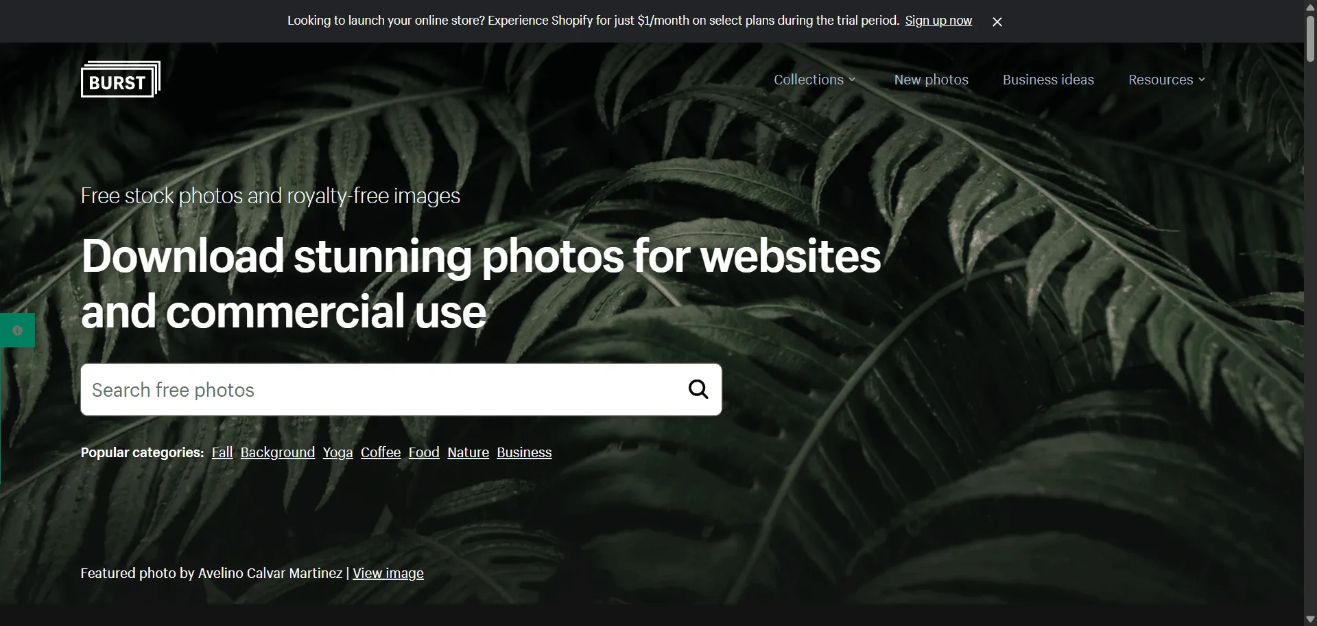Open the Background category
The height and width of the screenshot is (626, 1317).
[x=277, y=452]
